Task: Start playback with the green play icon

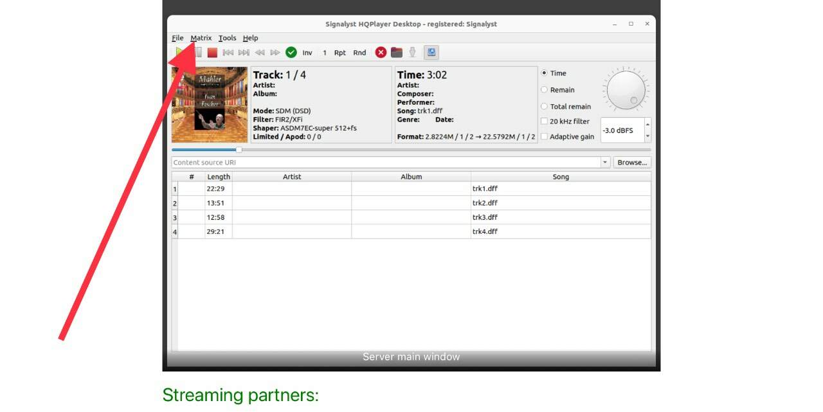Action: [x=179, y=53]
